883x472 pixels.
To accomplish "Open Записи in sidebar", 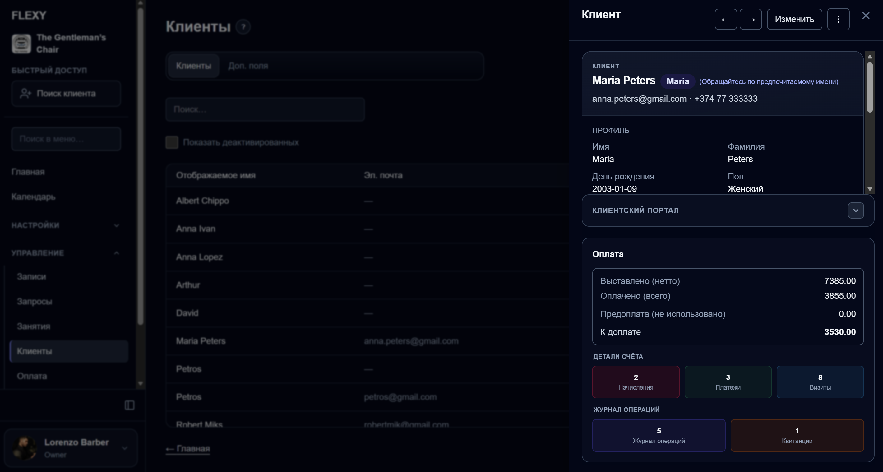I will click(x=31, y=277).
